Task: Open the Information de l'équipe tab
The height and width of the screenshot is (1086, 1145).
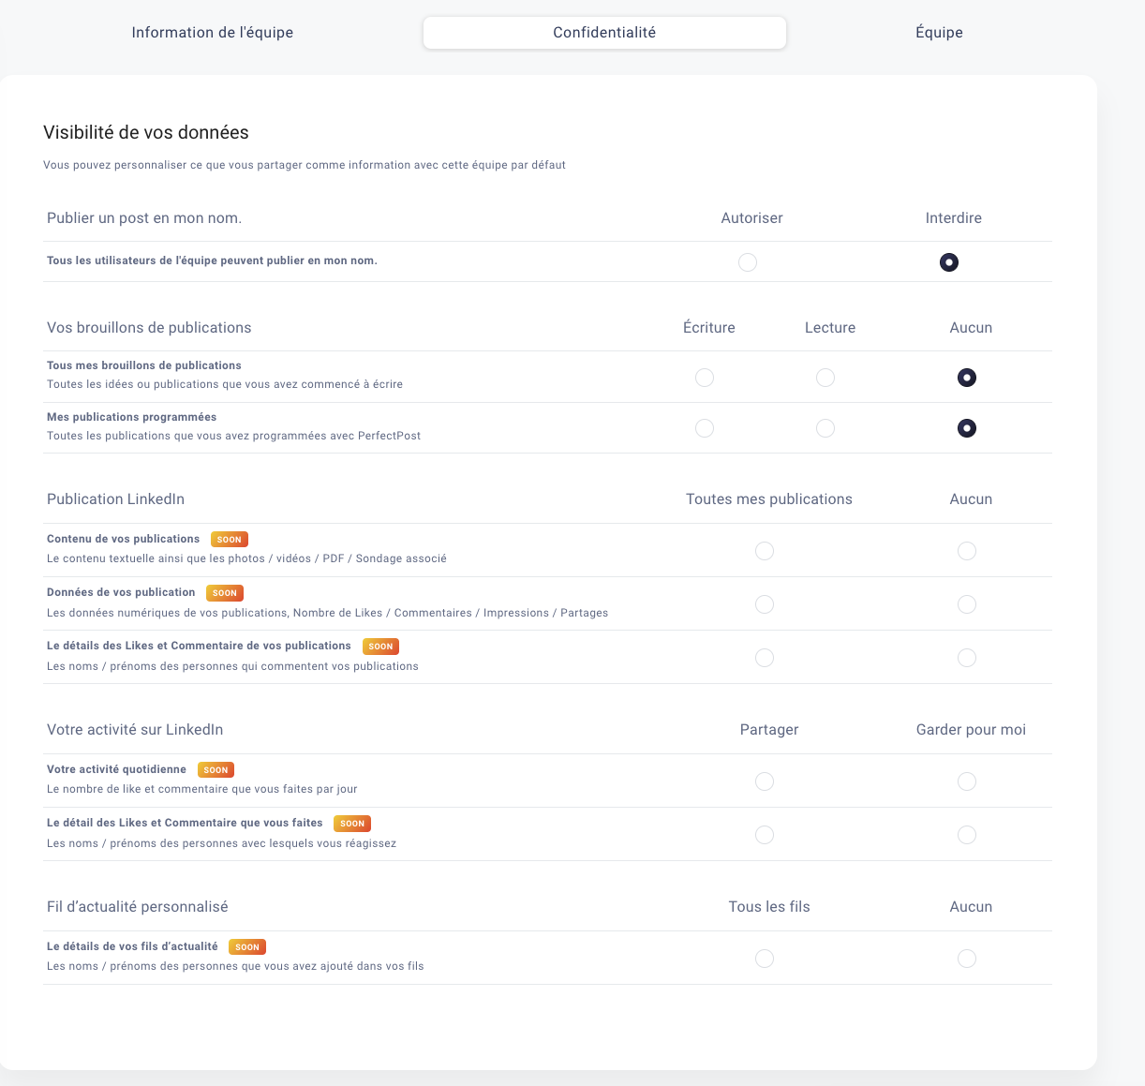Action: tap(213, 33)
